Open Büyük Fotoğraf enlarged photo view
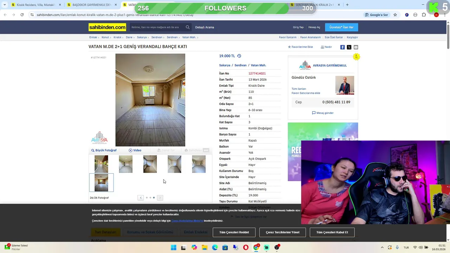 (104, 150)
